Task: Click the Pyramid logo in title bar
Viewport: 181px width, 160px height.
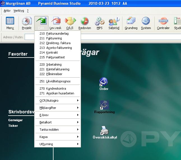Action: point(3,3)
